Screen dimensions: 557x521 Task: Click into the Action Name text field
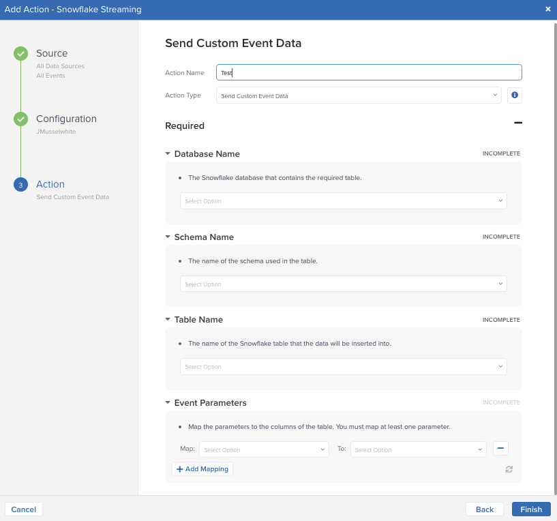click(x=368, y=72)
